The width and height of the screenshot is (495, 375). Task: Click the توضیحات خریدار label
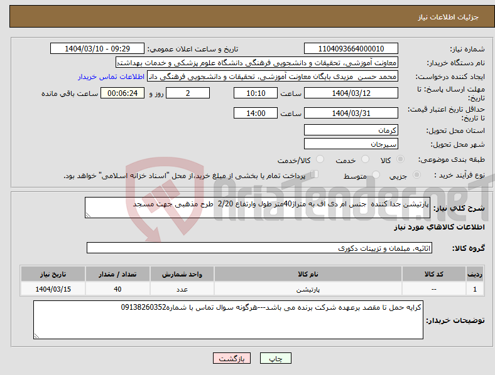pos(455,320)
